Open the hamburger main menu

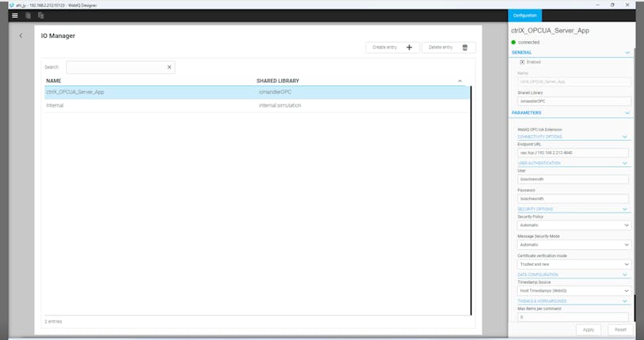click(x=14, y=15)
